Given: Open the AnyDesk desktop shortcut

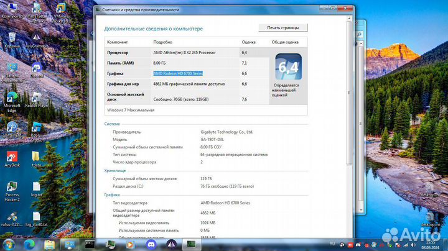Looking at the screenshot, I should 12,159.
